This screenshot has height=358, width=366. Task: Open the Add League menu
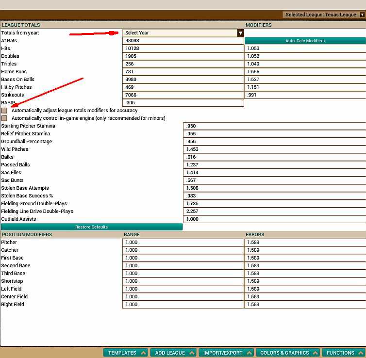coord(172,353)
